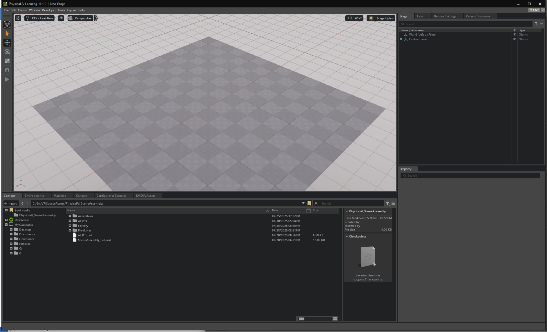Toggle visibility eye for World prim

point(514,34)
